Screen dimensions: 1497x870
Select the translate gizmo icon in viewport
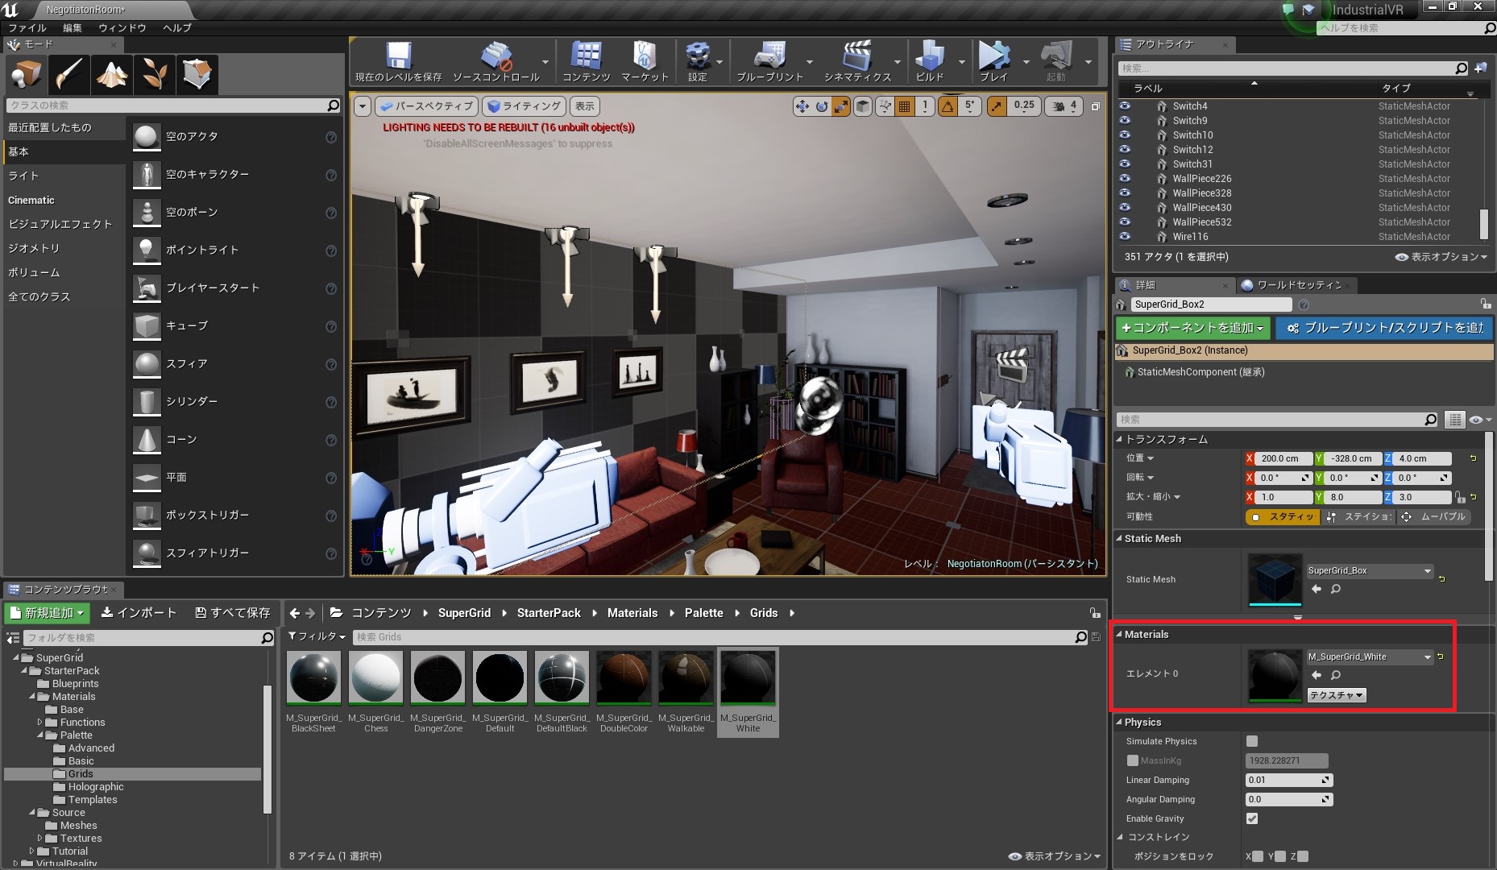click(x=802, y=106)
